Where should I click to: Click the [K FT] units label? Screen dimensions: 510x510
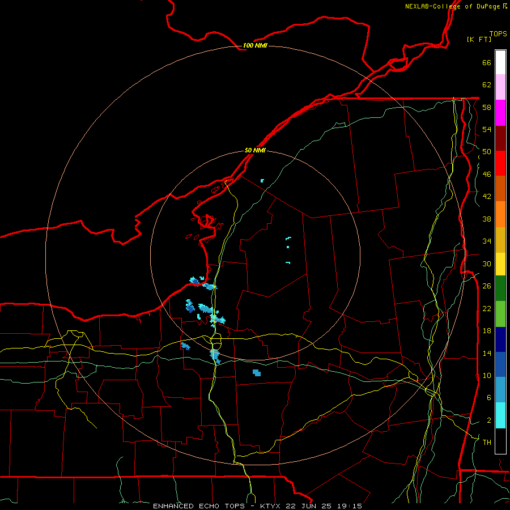(x=479, y=39)
